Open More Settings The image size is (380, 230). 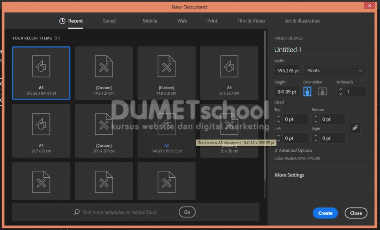(x=289, y=175)
